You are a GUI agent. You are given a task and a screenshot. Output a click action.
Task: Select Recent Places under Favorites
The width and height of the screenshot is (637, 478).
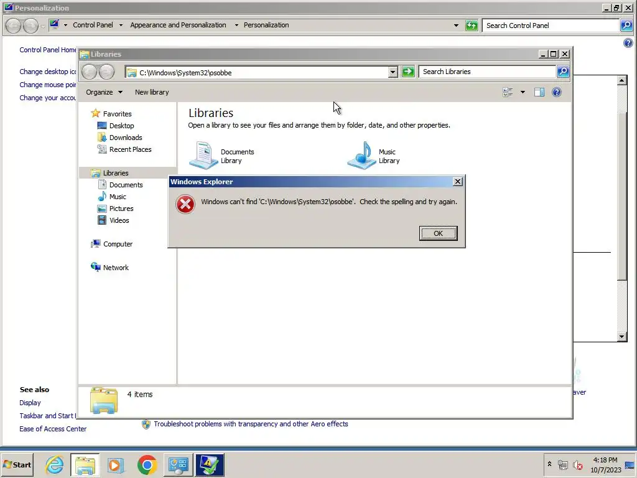pyautogui.click(x=124, y=149)
